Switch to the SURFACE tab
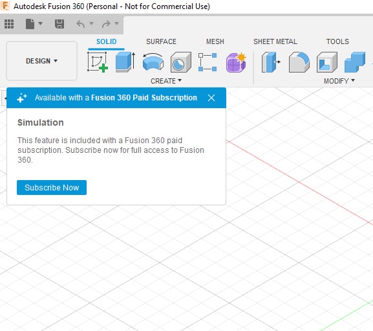This screenshot has width=373, height=331. coord(161,41)
